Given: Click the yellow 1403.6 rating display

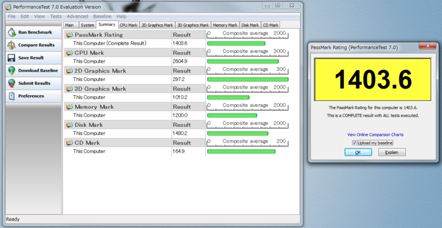Looking at the screenshot, I should point(372,79).
